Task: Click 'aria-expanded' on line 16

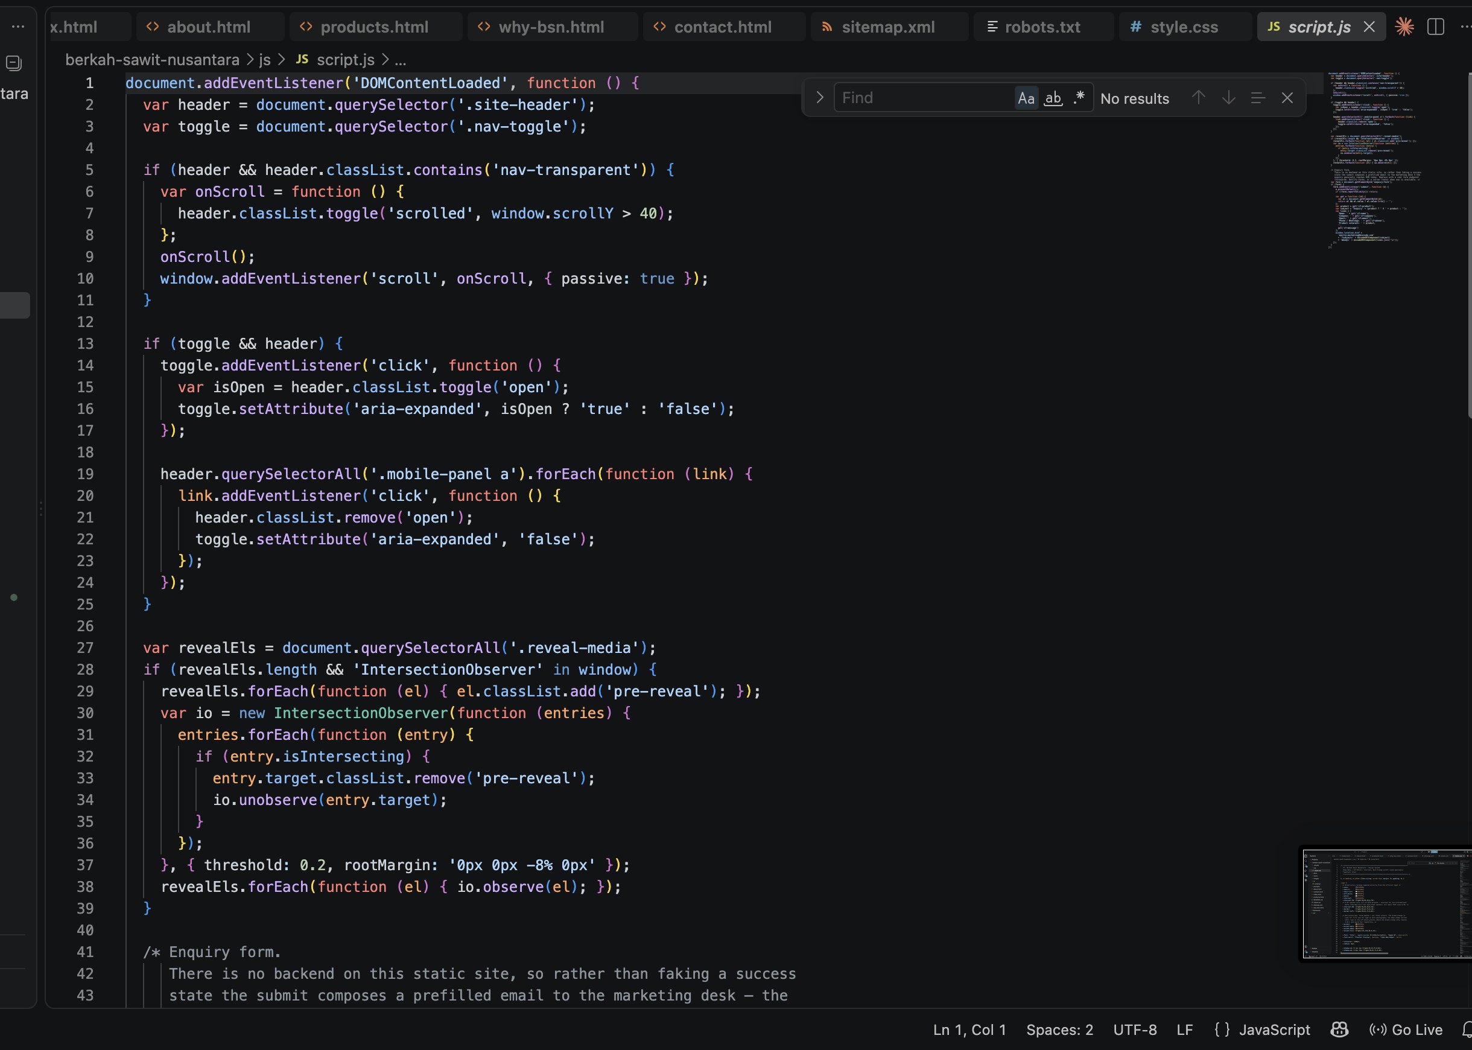Action: (x=417, y=409)
